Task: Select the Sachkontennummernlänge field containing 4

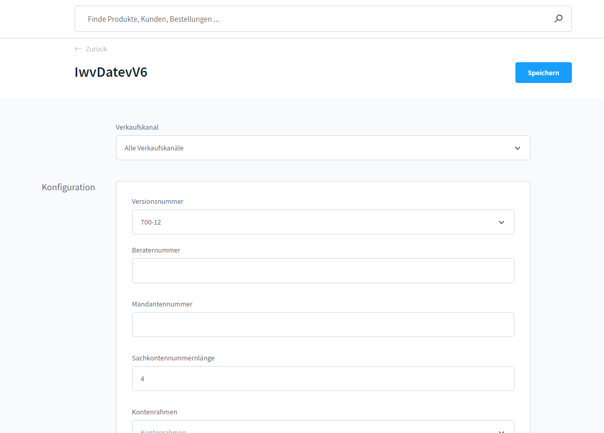Action: click(x=323, y=379)
